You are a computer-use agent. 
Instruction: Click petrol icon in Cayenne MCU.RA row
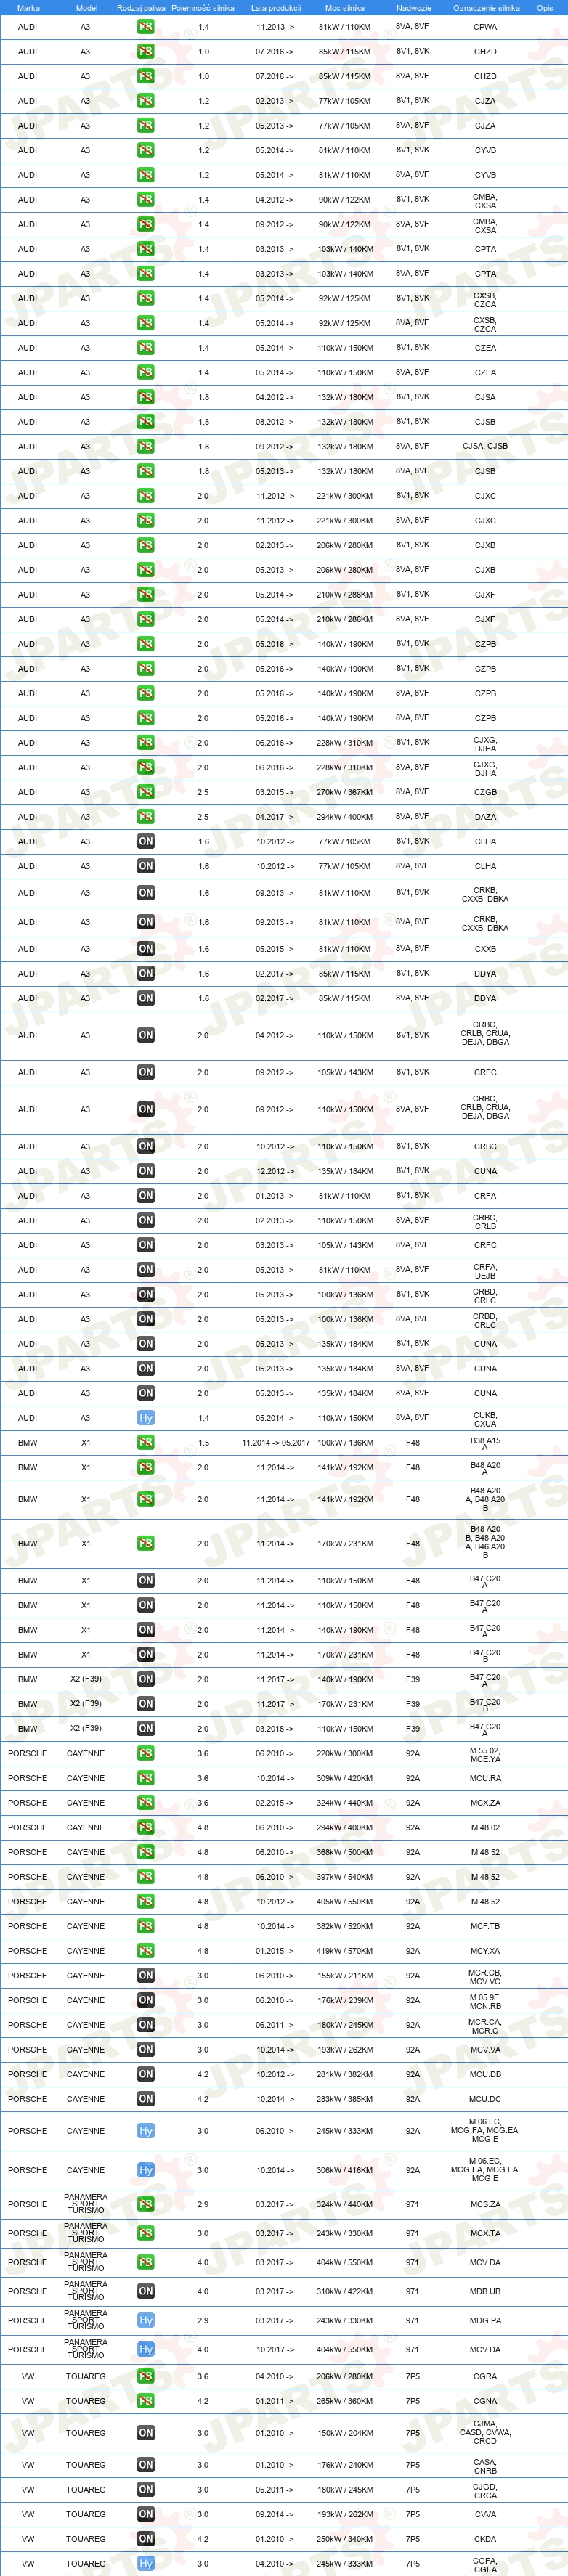pyautogui.click(x=146, y=1778)
